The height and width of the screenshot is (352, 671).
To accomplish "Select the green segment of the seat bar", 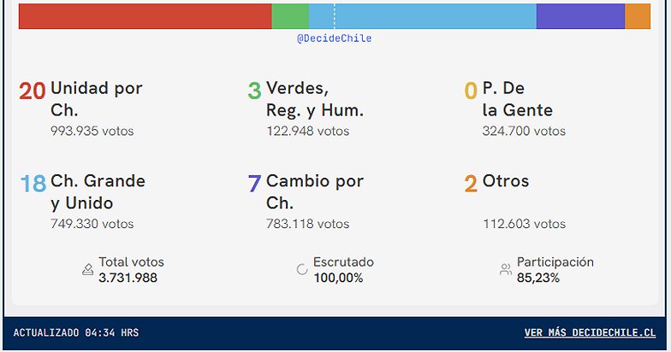I will tap(290, 16).
